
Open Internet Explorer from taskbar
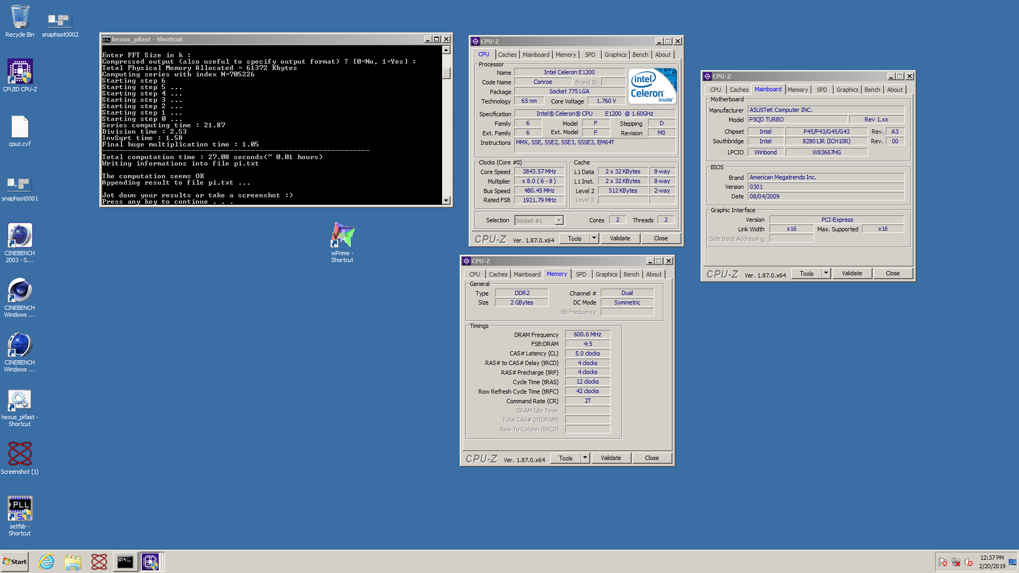[47, 562]
